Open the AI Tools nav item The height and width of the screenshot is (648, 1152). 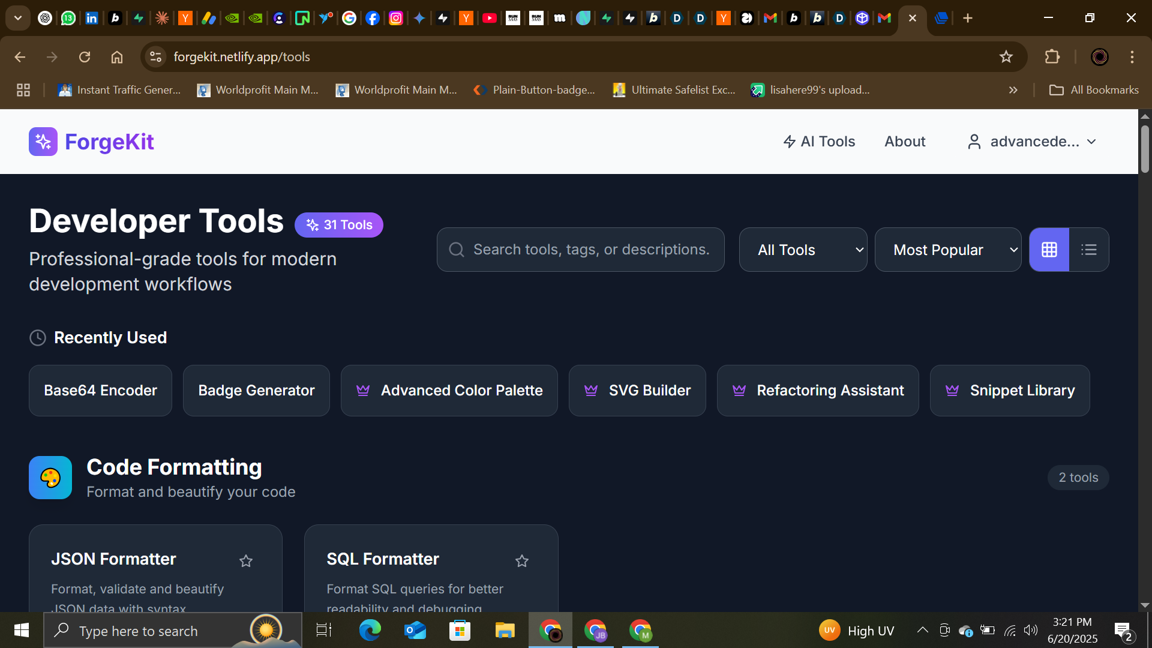point(819,142)
